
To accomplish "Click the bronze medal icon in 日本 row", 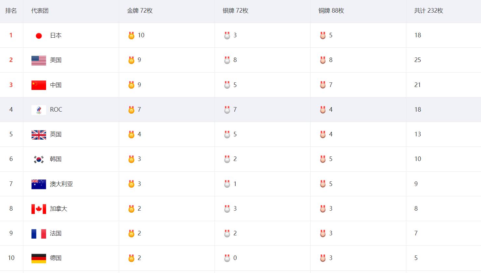I will pyautogui.click(x=323, y=35).
